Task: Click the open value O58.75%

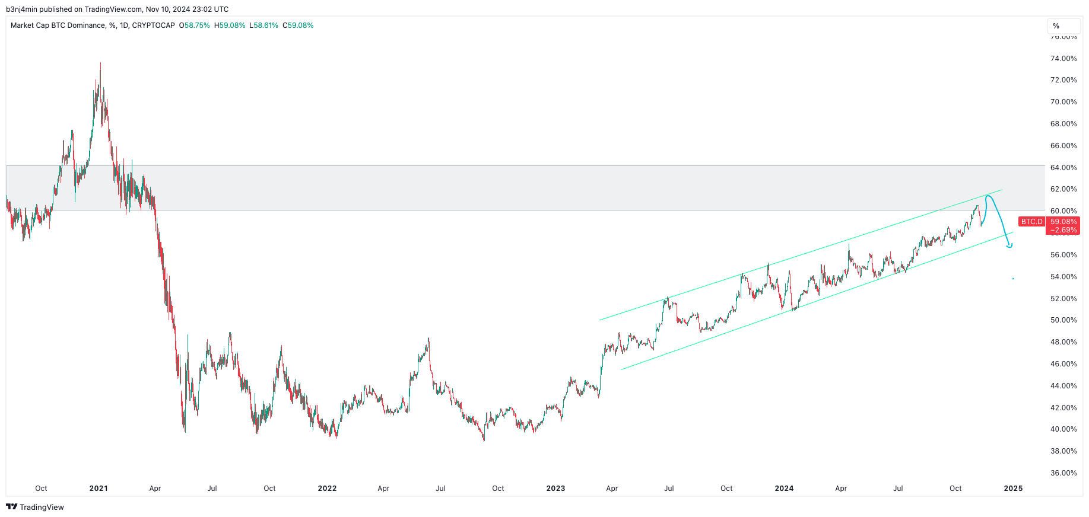Action: pyautogui.click(x=195, y=25)
